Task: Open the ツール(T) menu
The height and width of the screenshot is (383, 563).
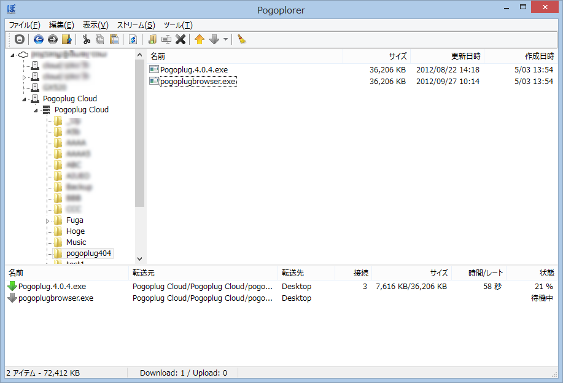Action: 178,25
